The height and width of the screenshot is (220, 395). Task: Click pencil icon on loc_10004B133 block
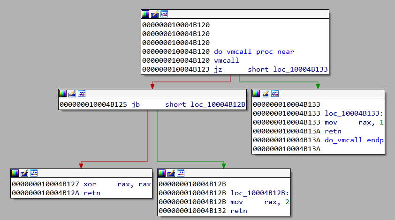[x=265, y=94]
